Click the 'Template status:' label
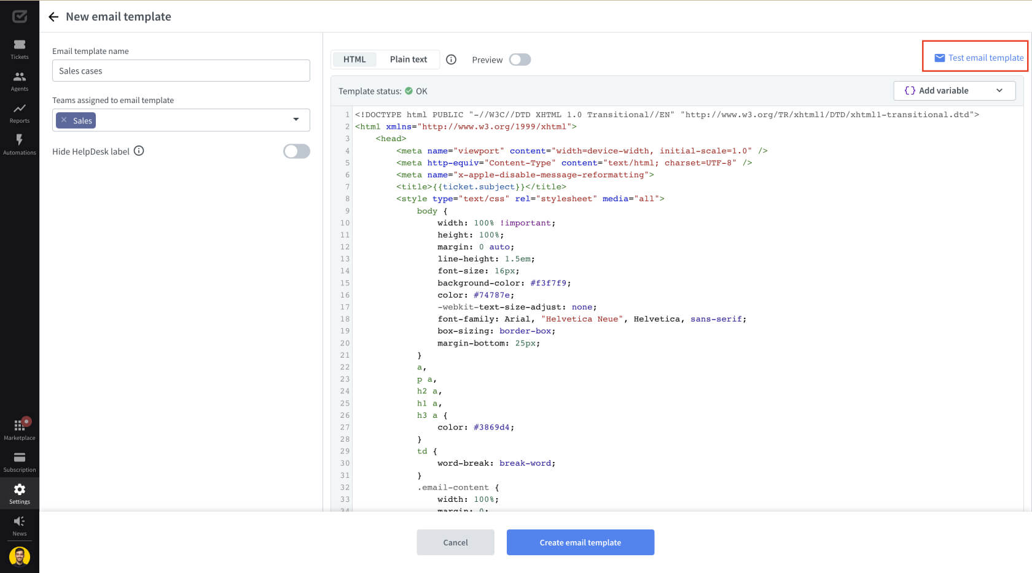1032x573 pixels. (370, 91)
